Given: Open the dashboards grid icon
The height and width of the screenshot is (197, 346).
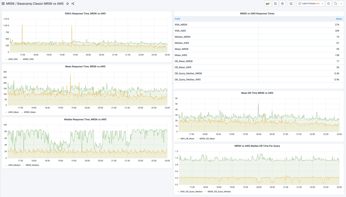Looking at the screenshot, I should pos(3,4).
